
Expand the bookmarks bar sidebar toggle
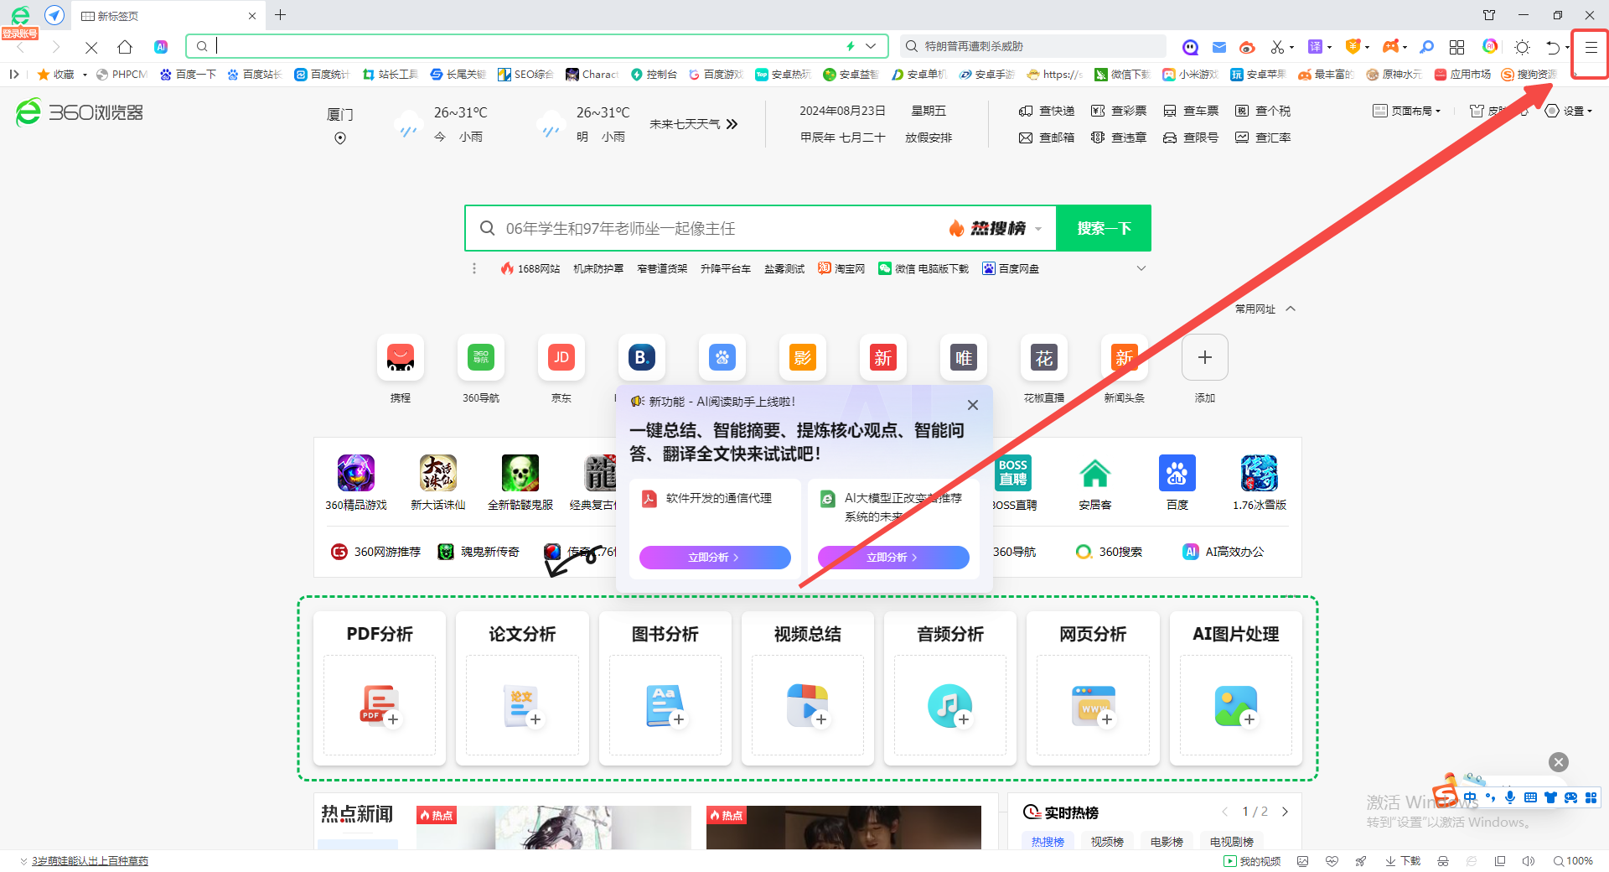point(13,75)
